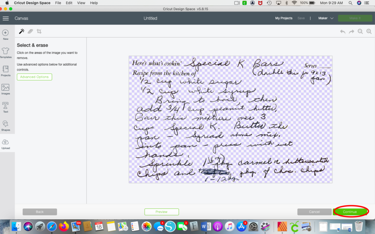Open the Apple menu

coord(7,3)
